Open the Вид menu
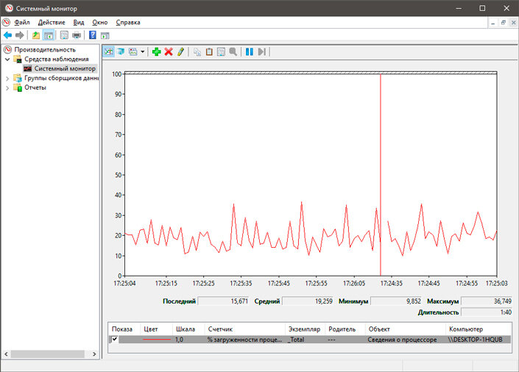This screenshot has width=519, height=372. click(79, 23)
